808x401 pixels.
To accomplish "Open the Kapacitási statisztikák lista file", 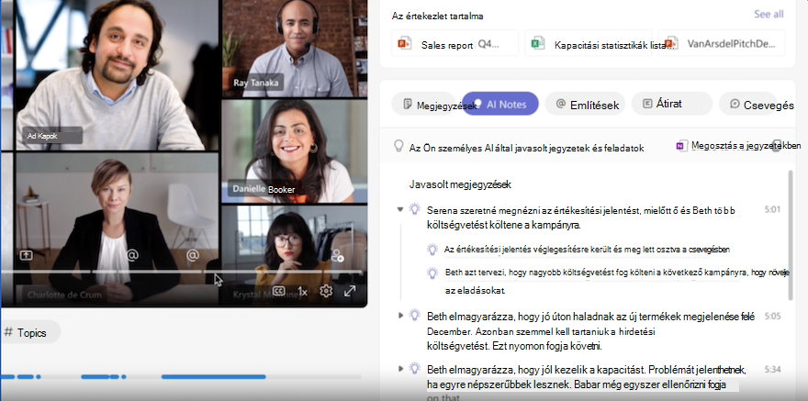I will tap(589, 44).
